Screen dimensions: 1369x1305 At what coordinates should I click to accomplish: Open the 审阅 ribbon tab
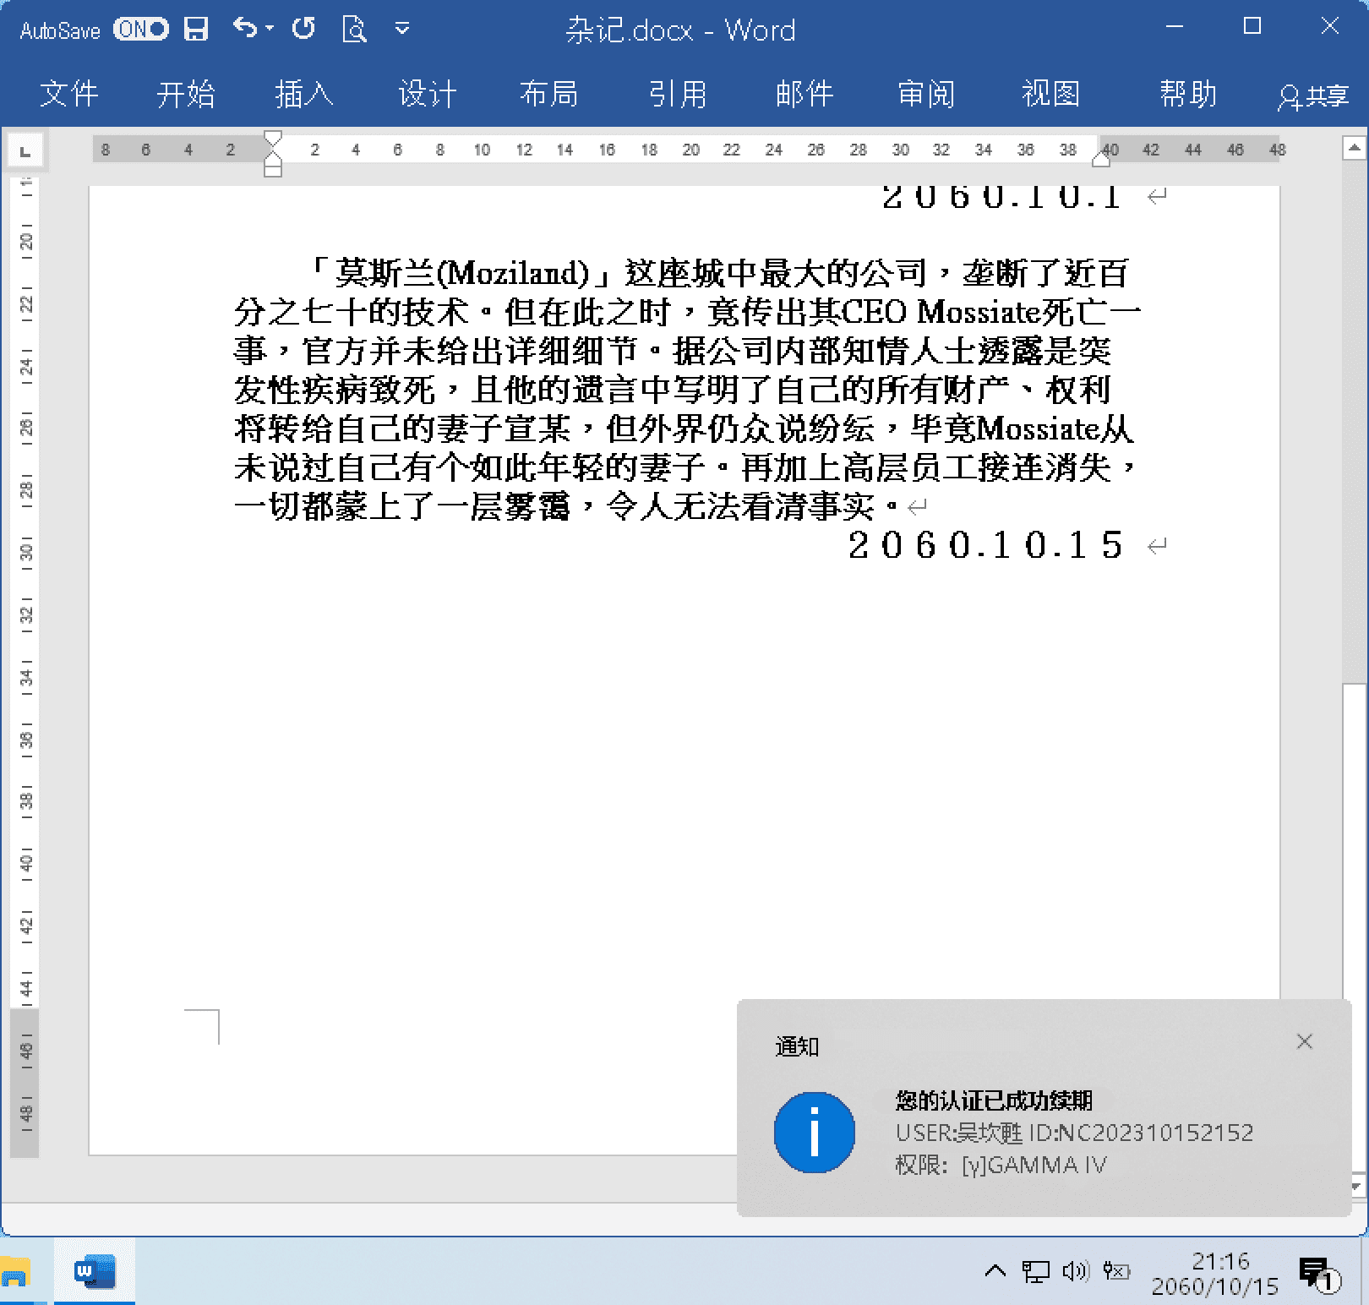point(926,94)
